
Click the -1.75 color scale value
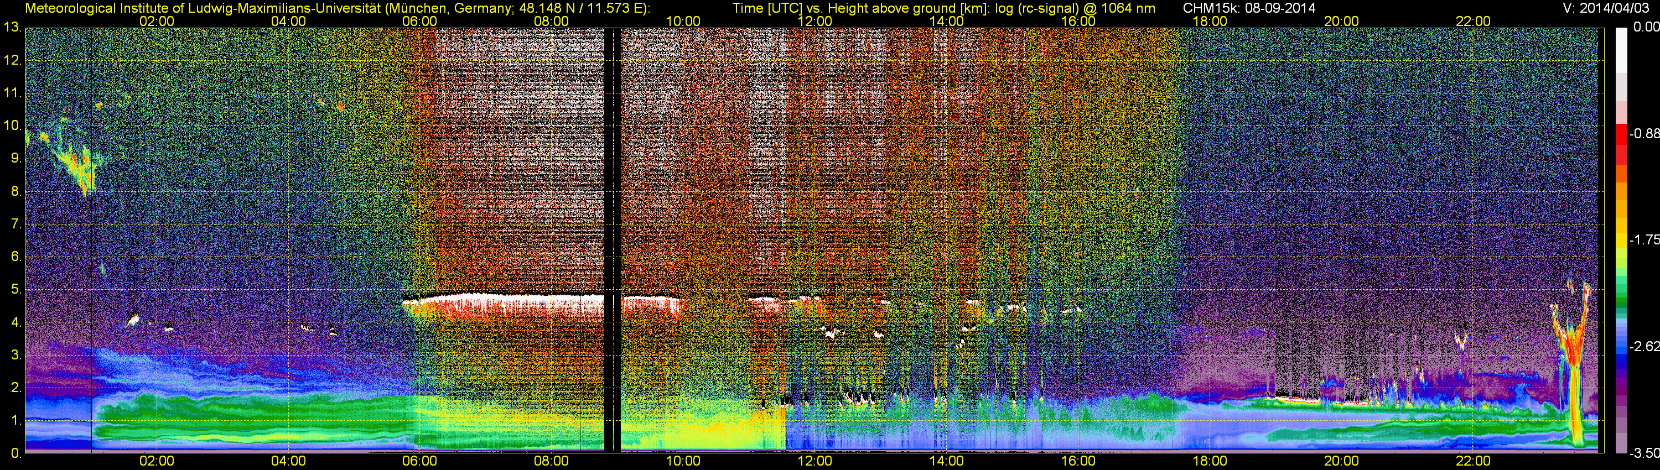(x=1644, y=239)
